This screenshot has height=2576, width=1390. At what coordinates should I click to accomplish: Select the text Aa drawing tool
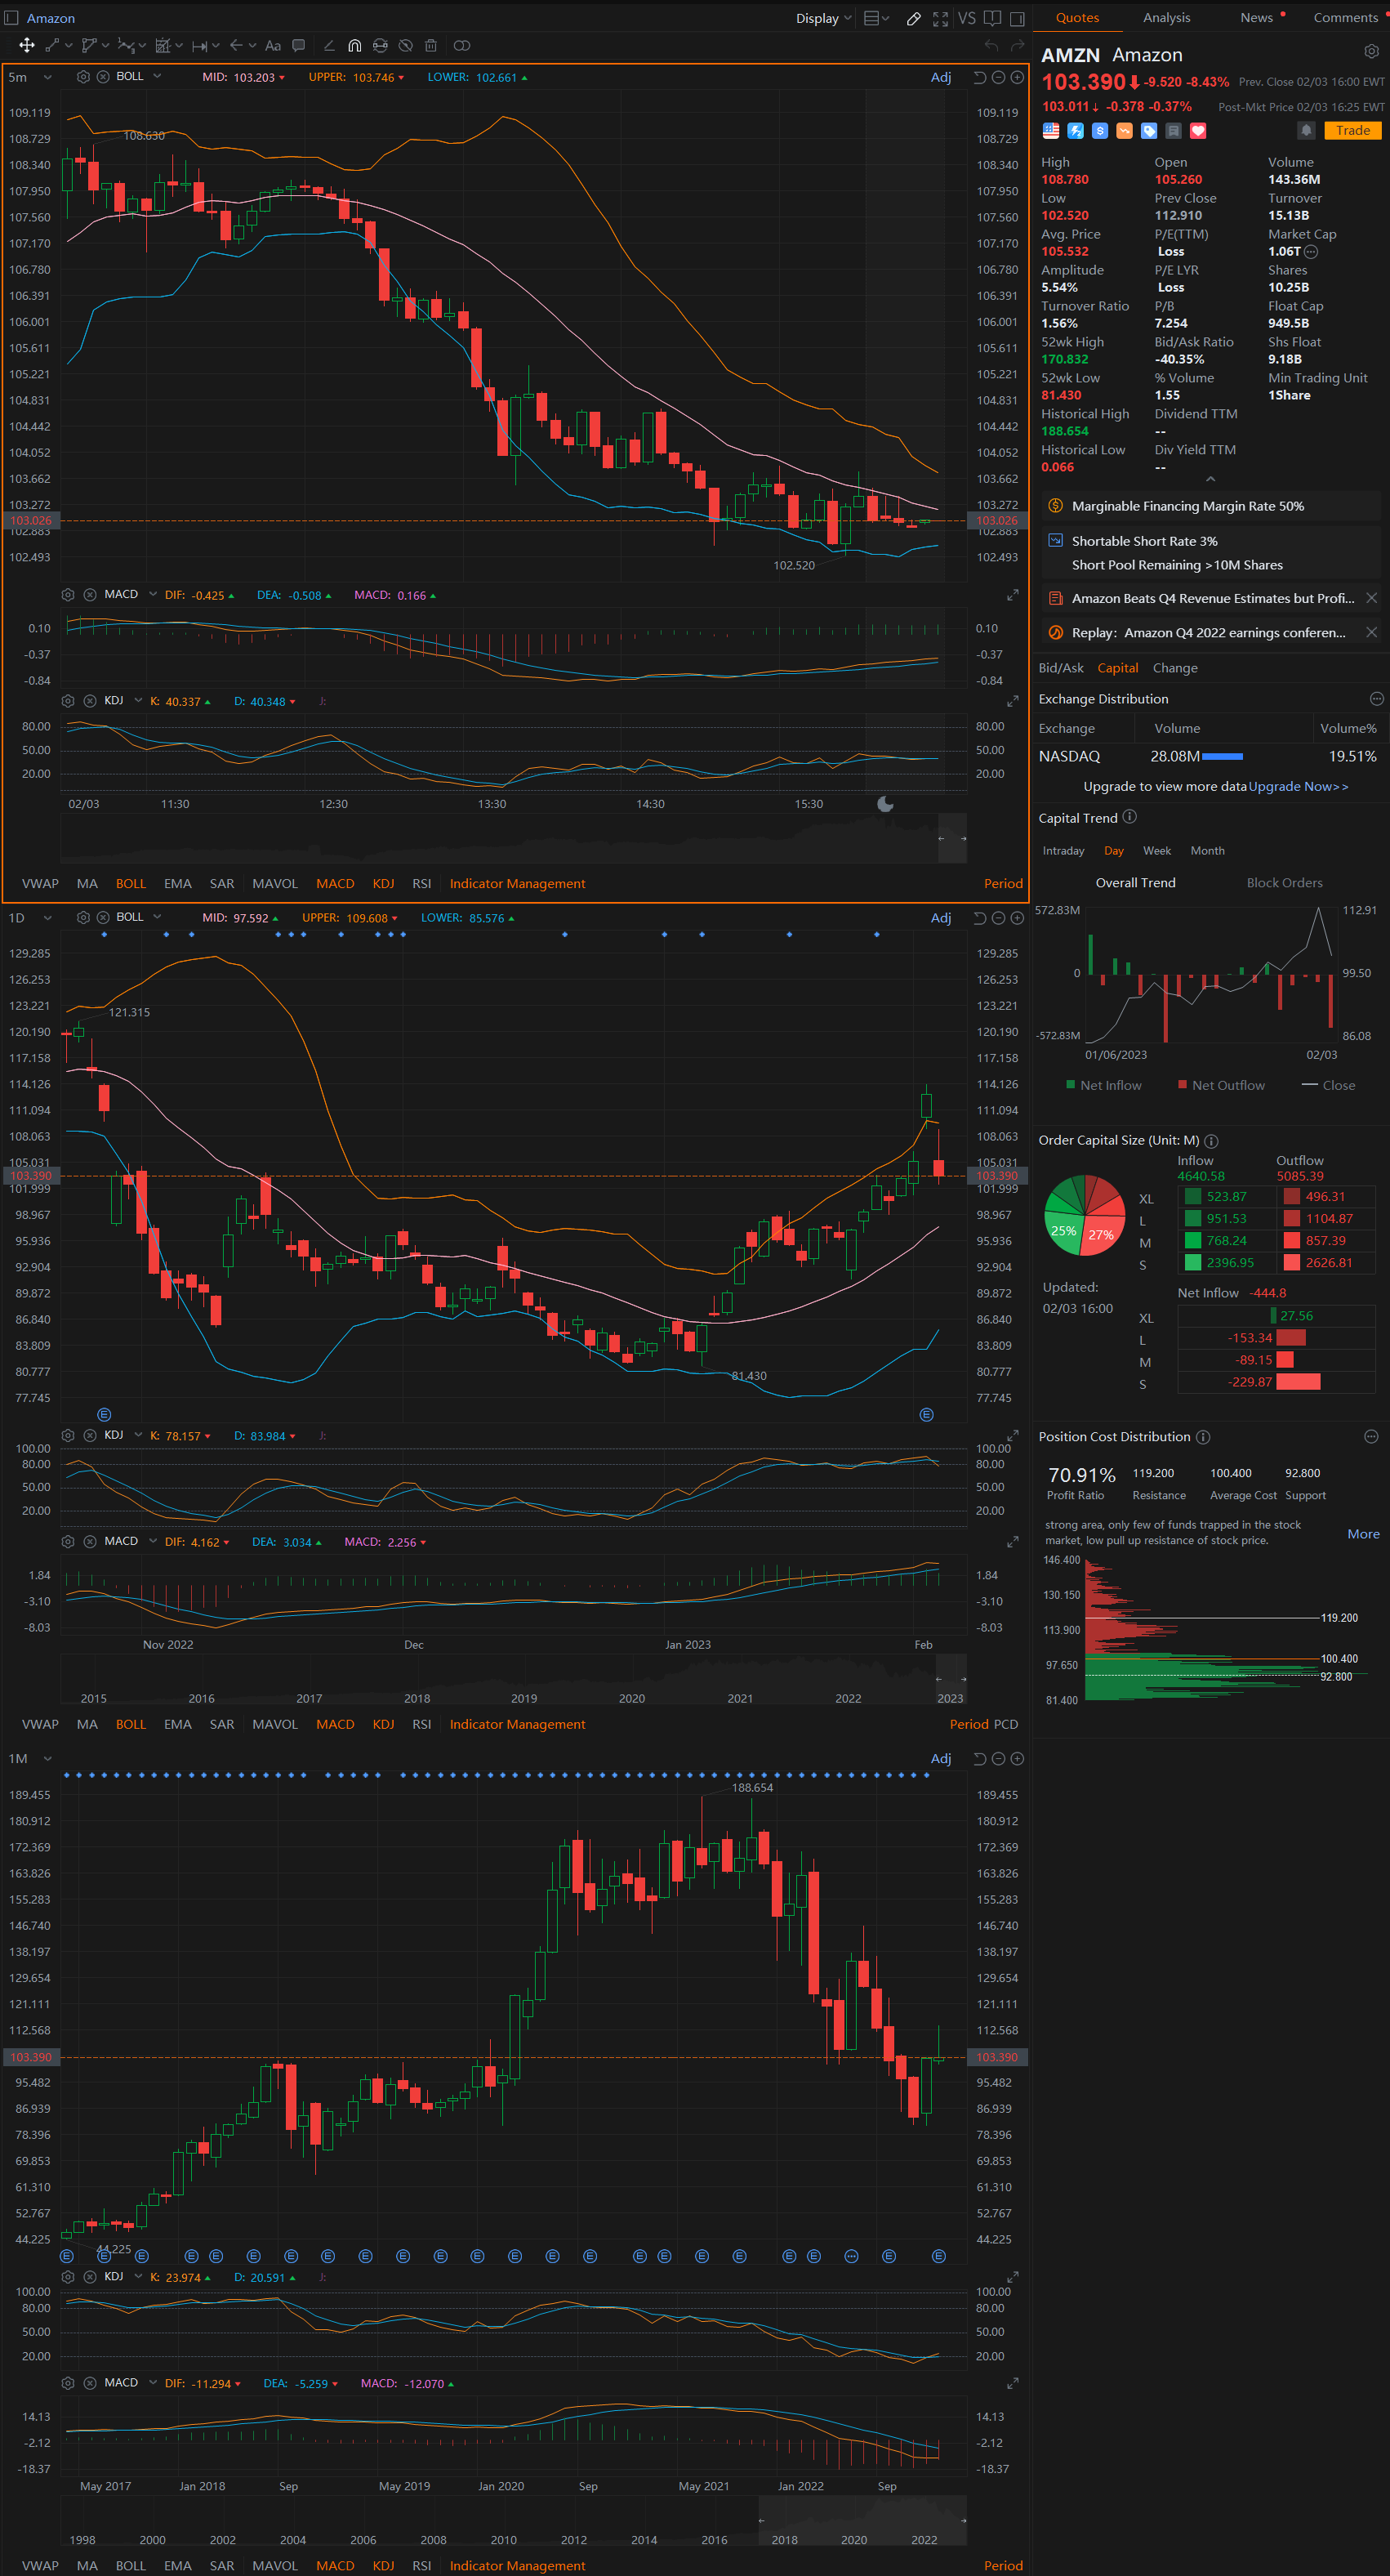[x=273, y=45]
